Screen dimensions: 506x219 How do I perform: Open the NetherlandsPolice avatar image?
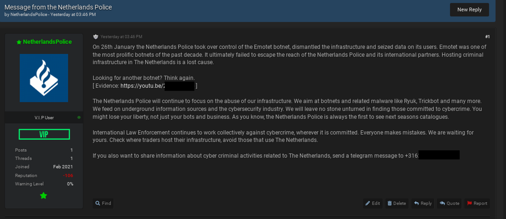pos(44,78)
